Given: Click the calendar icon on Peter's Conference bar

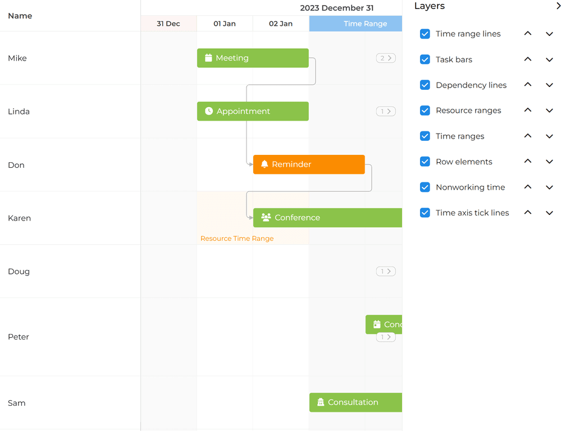Looking at the screenshot, I should [x=375, y=324].
